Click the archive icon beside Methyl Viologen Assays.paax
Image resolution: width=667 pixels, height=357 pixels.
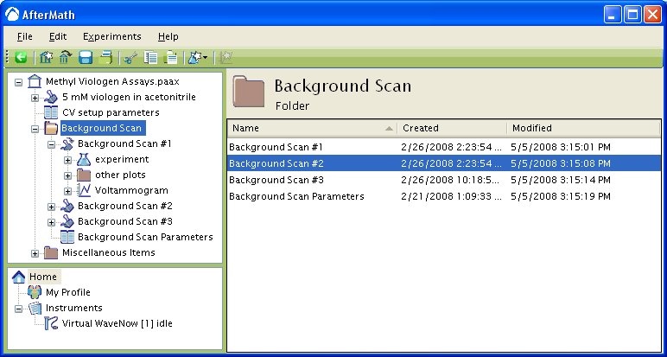point(35,81)
